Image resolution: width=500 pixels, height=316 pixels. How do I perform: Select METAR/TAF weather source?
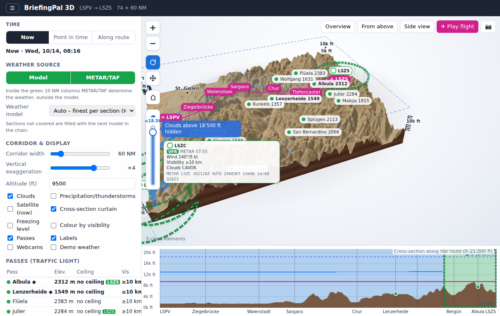click(103, 78)
